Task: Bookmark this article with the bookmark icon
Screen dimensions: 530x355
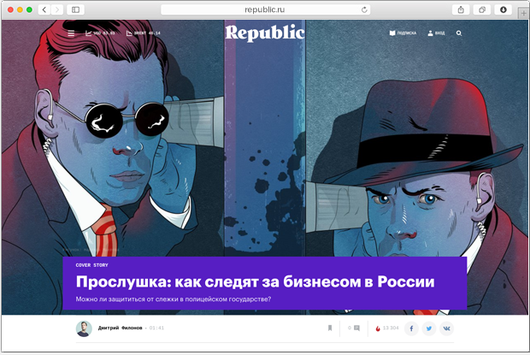Action: coord(330,328)
